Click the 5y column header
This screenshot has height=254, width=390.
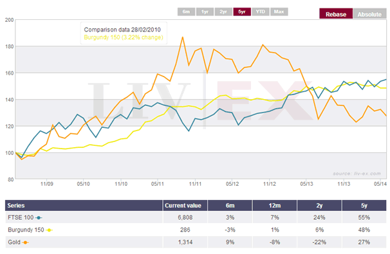pyautogui.click(x=364, y=206)
